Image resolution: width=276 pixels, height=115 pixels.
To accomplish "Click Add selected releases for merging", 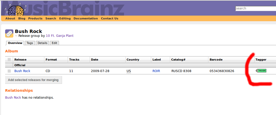I will pos(34,80).
